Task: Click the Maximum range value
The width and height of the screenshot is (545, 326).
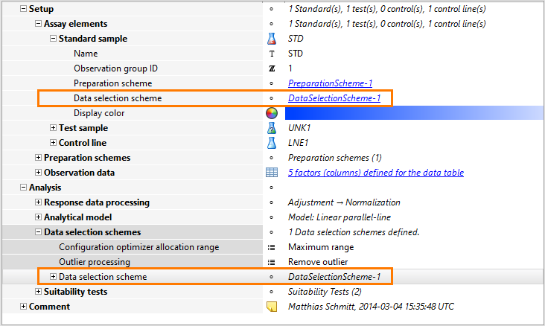Action: [x=321, y=247]
